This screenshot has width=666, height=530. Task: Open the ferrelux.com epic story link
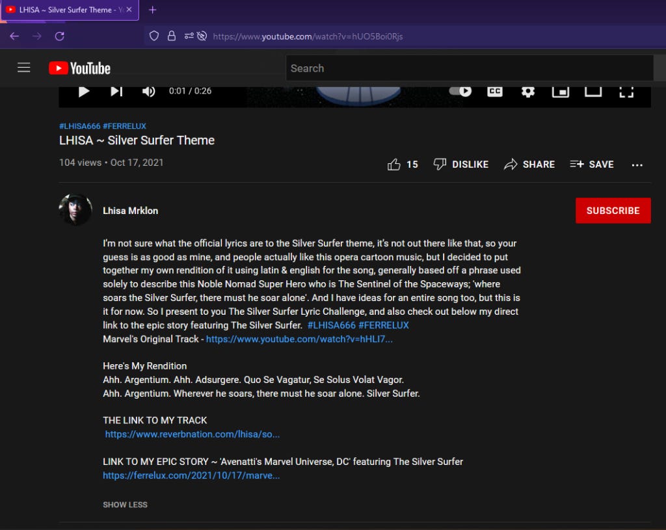pyautogui.click(x=191, y=475)
